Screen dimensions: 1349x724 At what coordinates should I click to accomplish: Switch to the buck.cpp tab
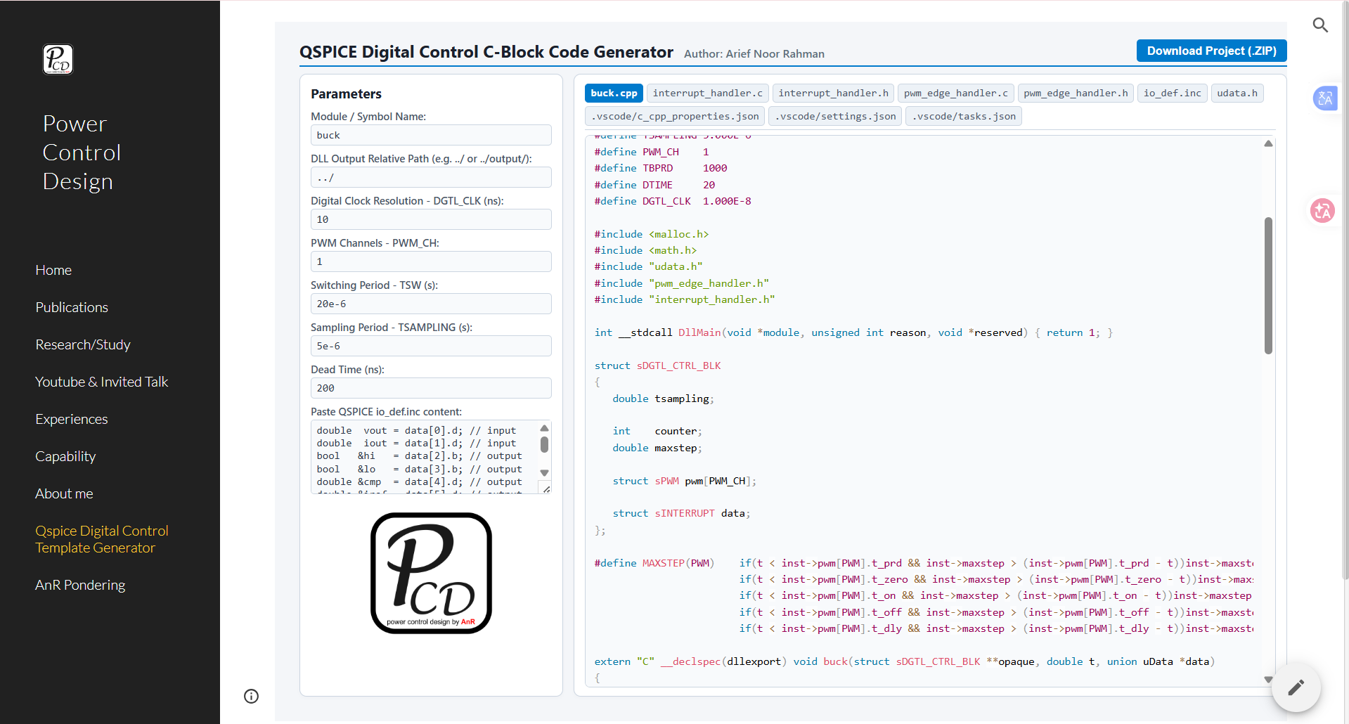(614, 93)
